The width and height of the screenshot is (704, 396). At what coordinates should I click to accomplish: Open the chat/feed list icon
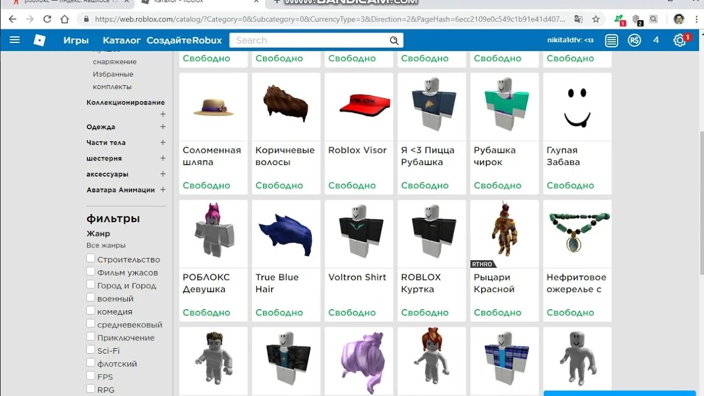coord(611,40)
